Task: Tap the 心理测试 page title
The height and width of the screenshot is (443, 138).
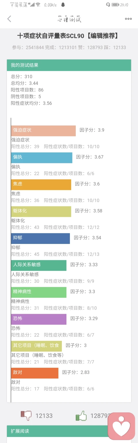Action: click(x=69, y=19)
